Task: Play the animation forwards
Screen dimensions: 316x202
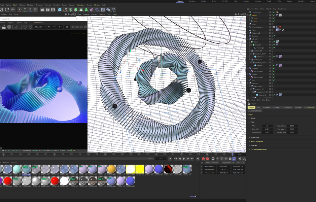Action: pyautogui.click(x=184, y=159)
